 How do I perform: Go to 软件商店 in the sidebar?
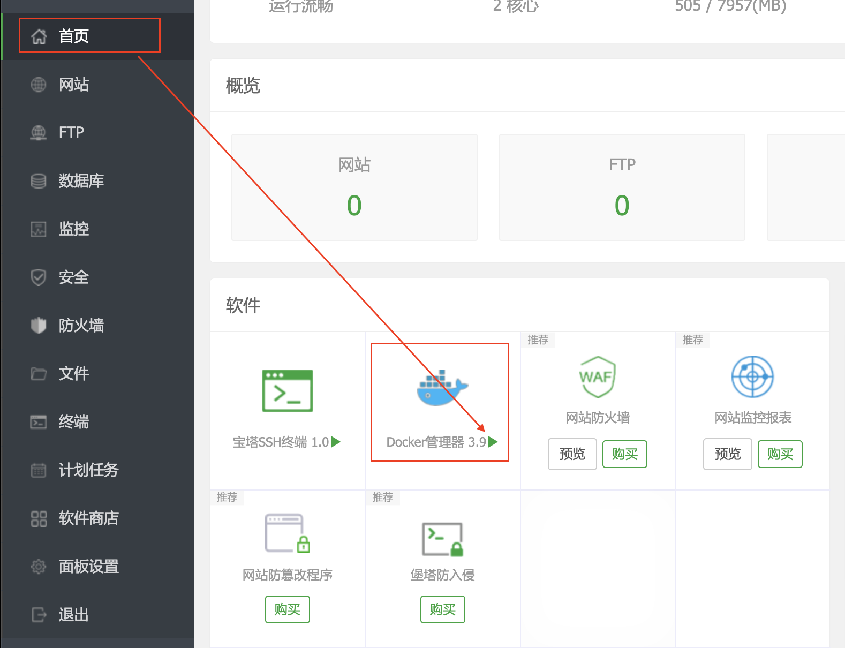[88, 518]
